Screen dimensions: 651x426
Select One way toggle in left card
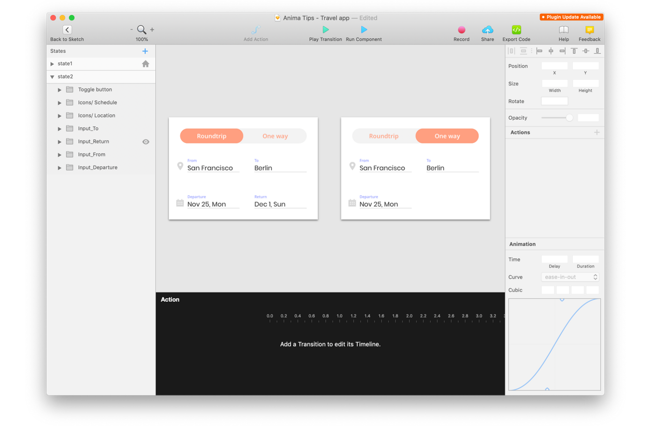(275, 136)
